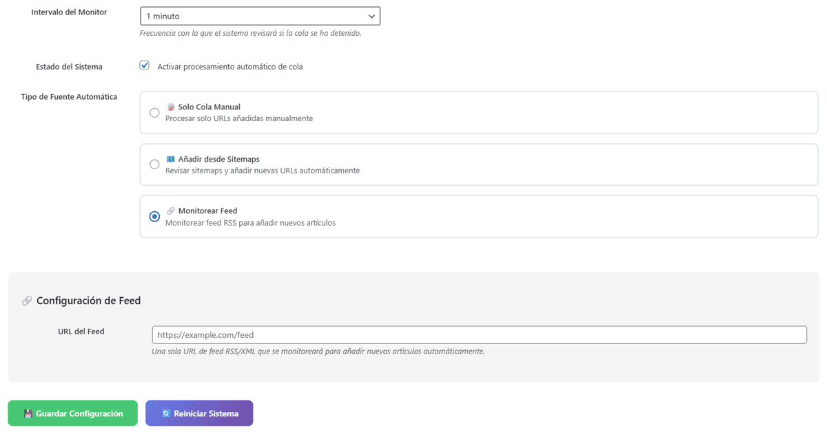Click the floppy disk icon in Guardar Configuración
827x432 pixels.
click(28, 413)
